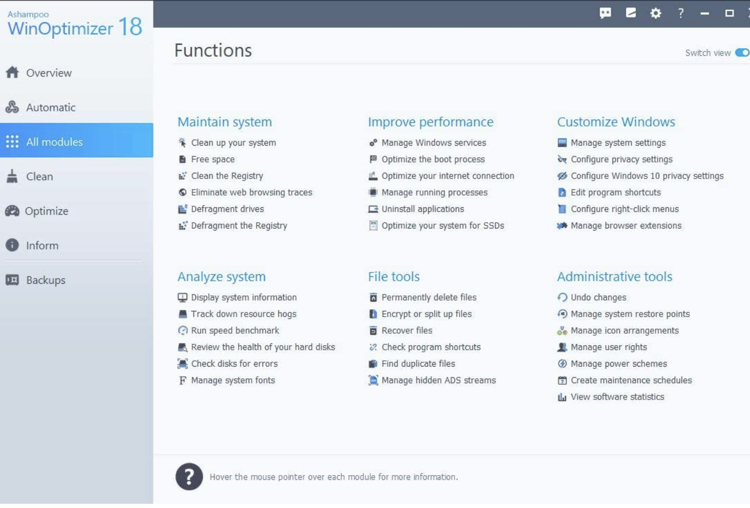Open Configure privacy settings
Screen dimensions: 750x508
click(621, 159)
